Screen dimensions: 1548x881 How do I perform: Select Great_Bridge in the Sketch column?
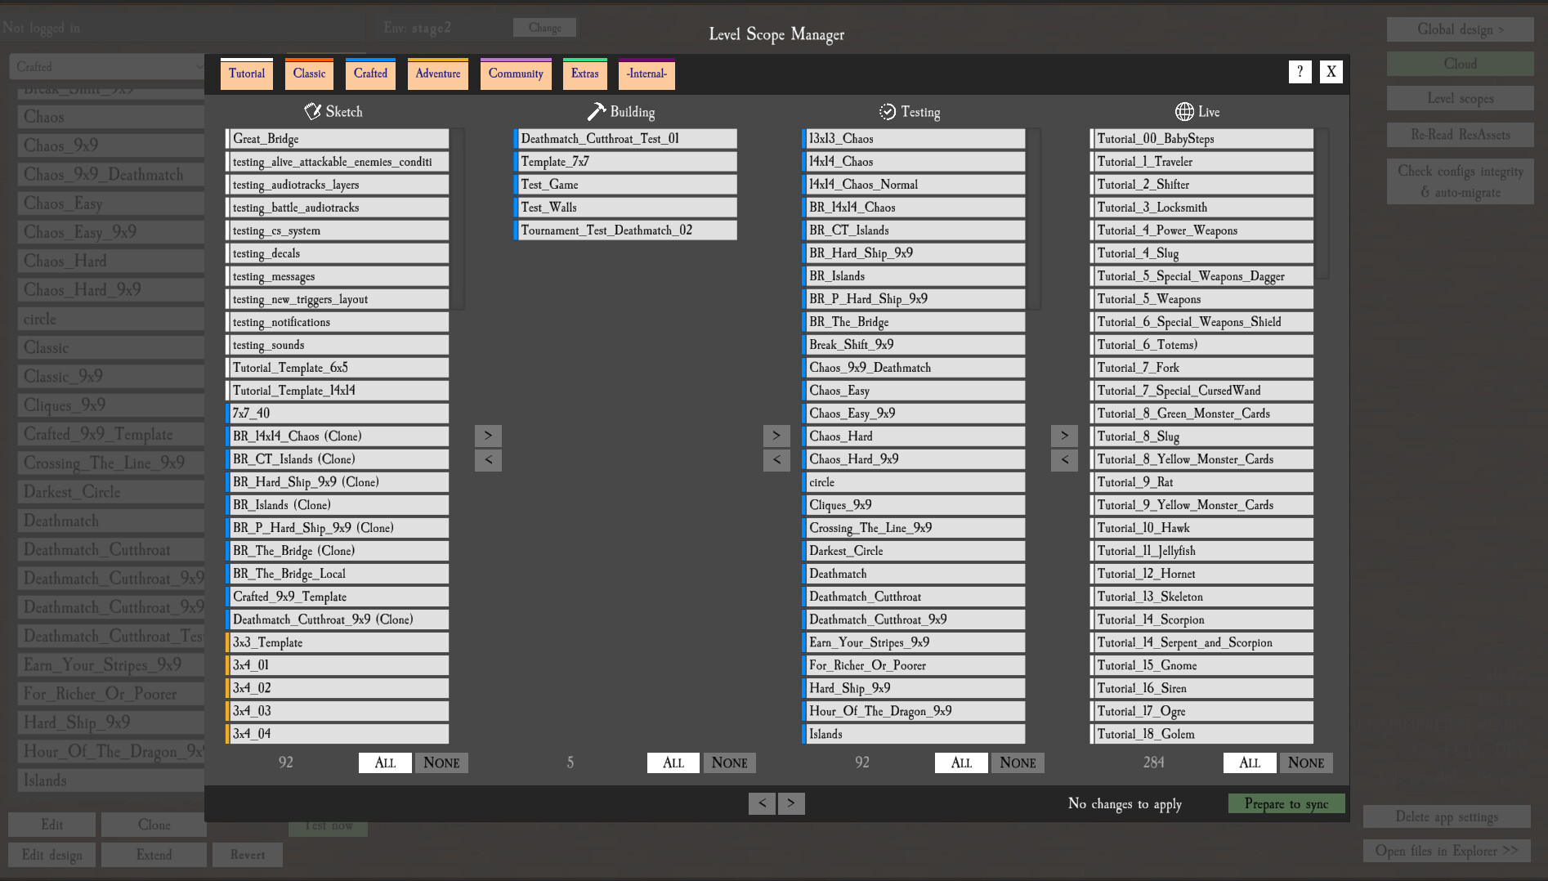338,138
